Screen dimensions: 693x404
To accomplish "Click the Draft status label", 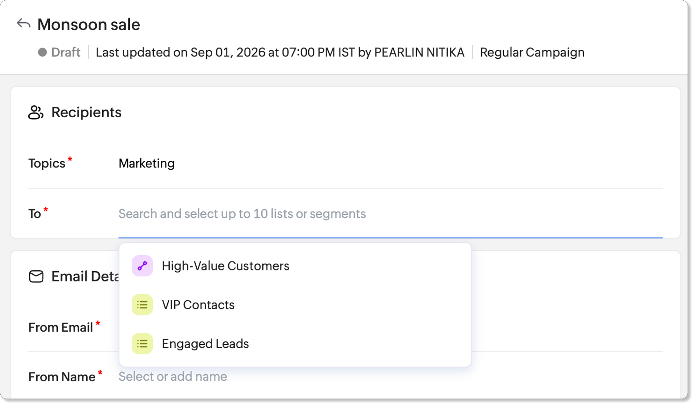I will click(x=66, y=52).
